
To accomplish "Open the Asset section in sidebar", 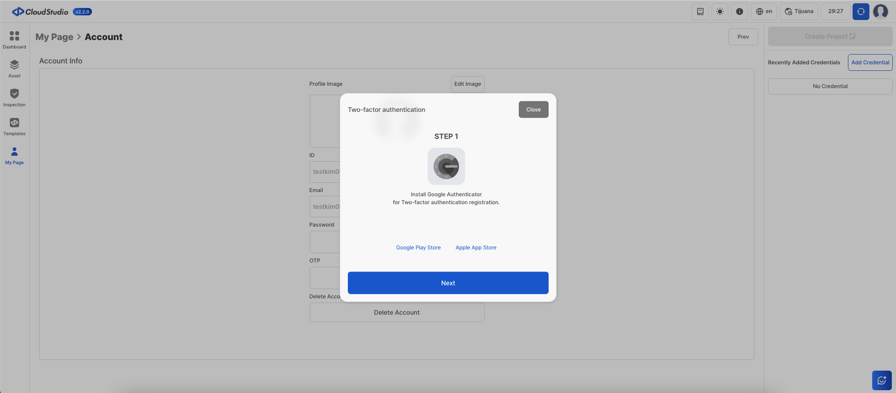I will coord(14,65).
